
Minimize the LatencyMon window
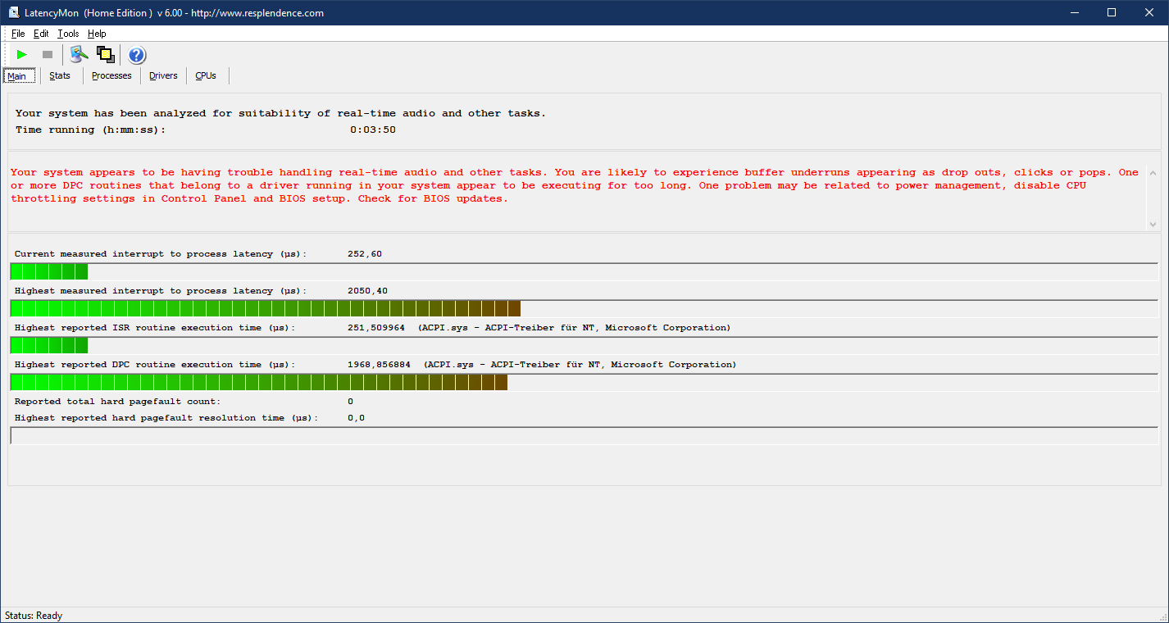[1075, 12]
